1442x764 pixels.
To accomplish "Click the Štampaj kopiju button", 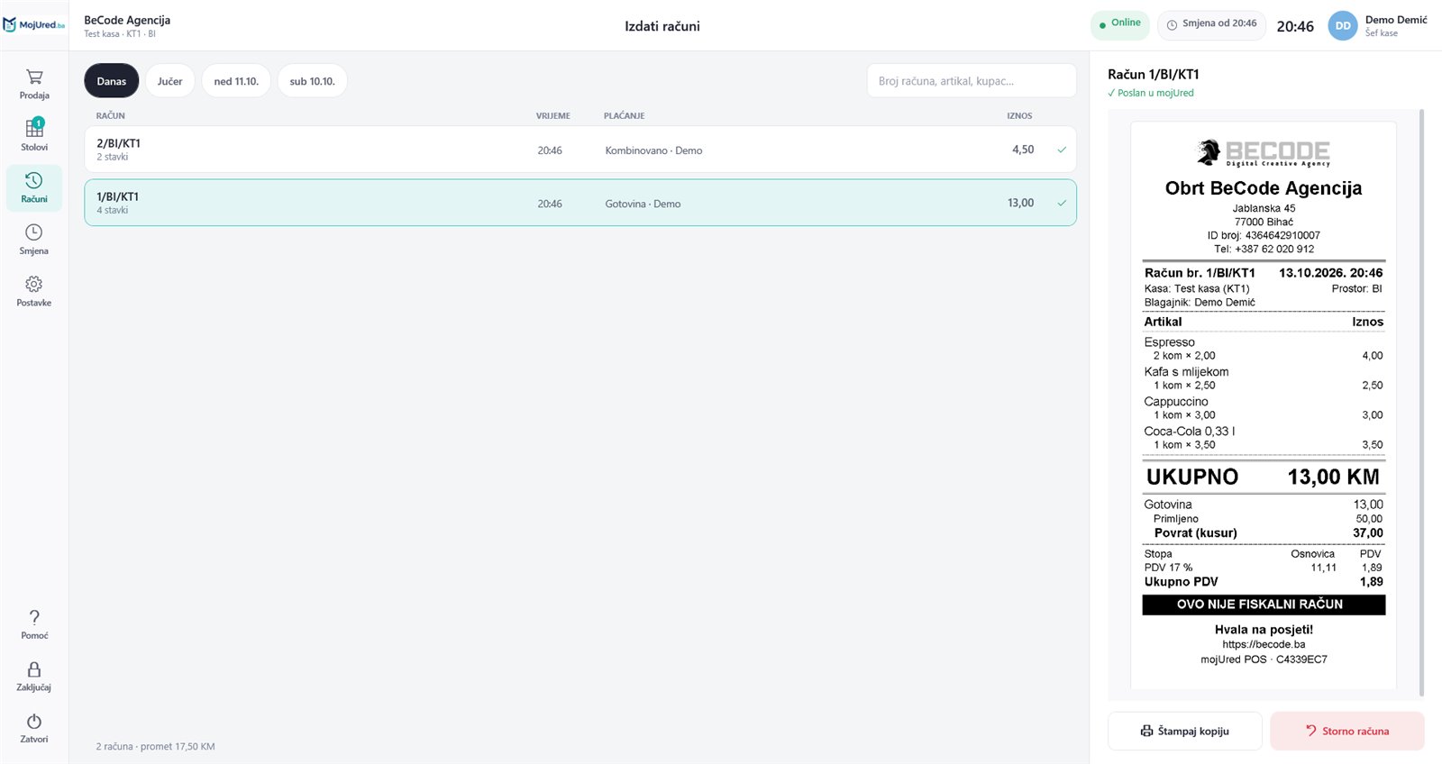I will point(1185,731).
